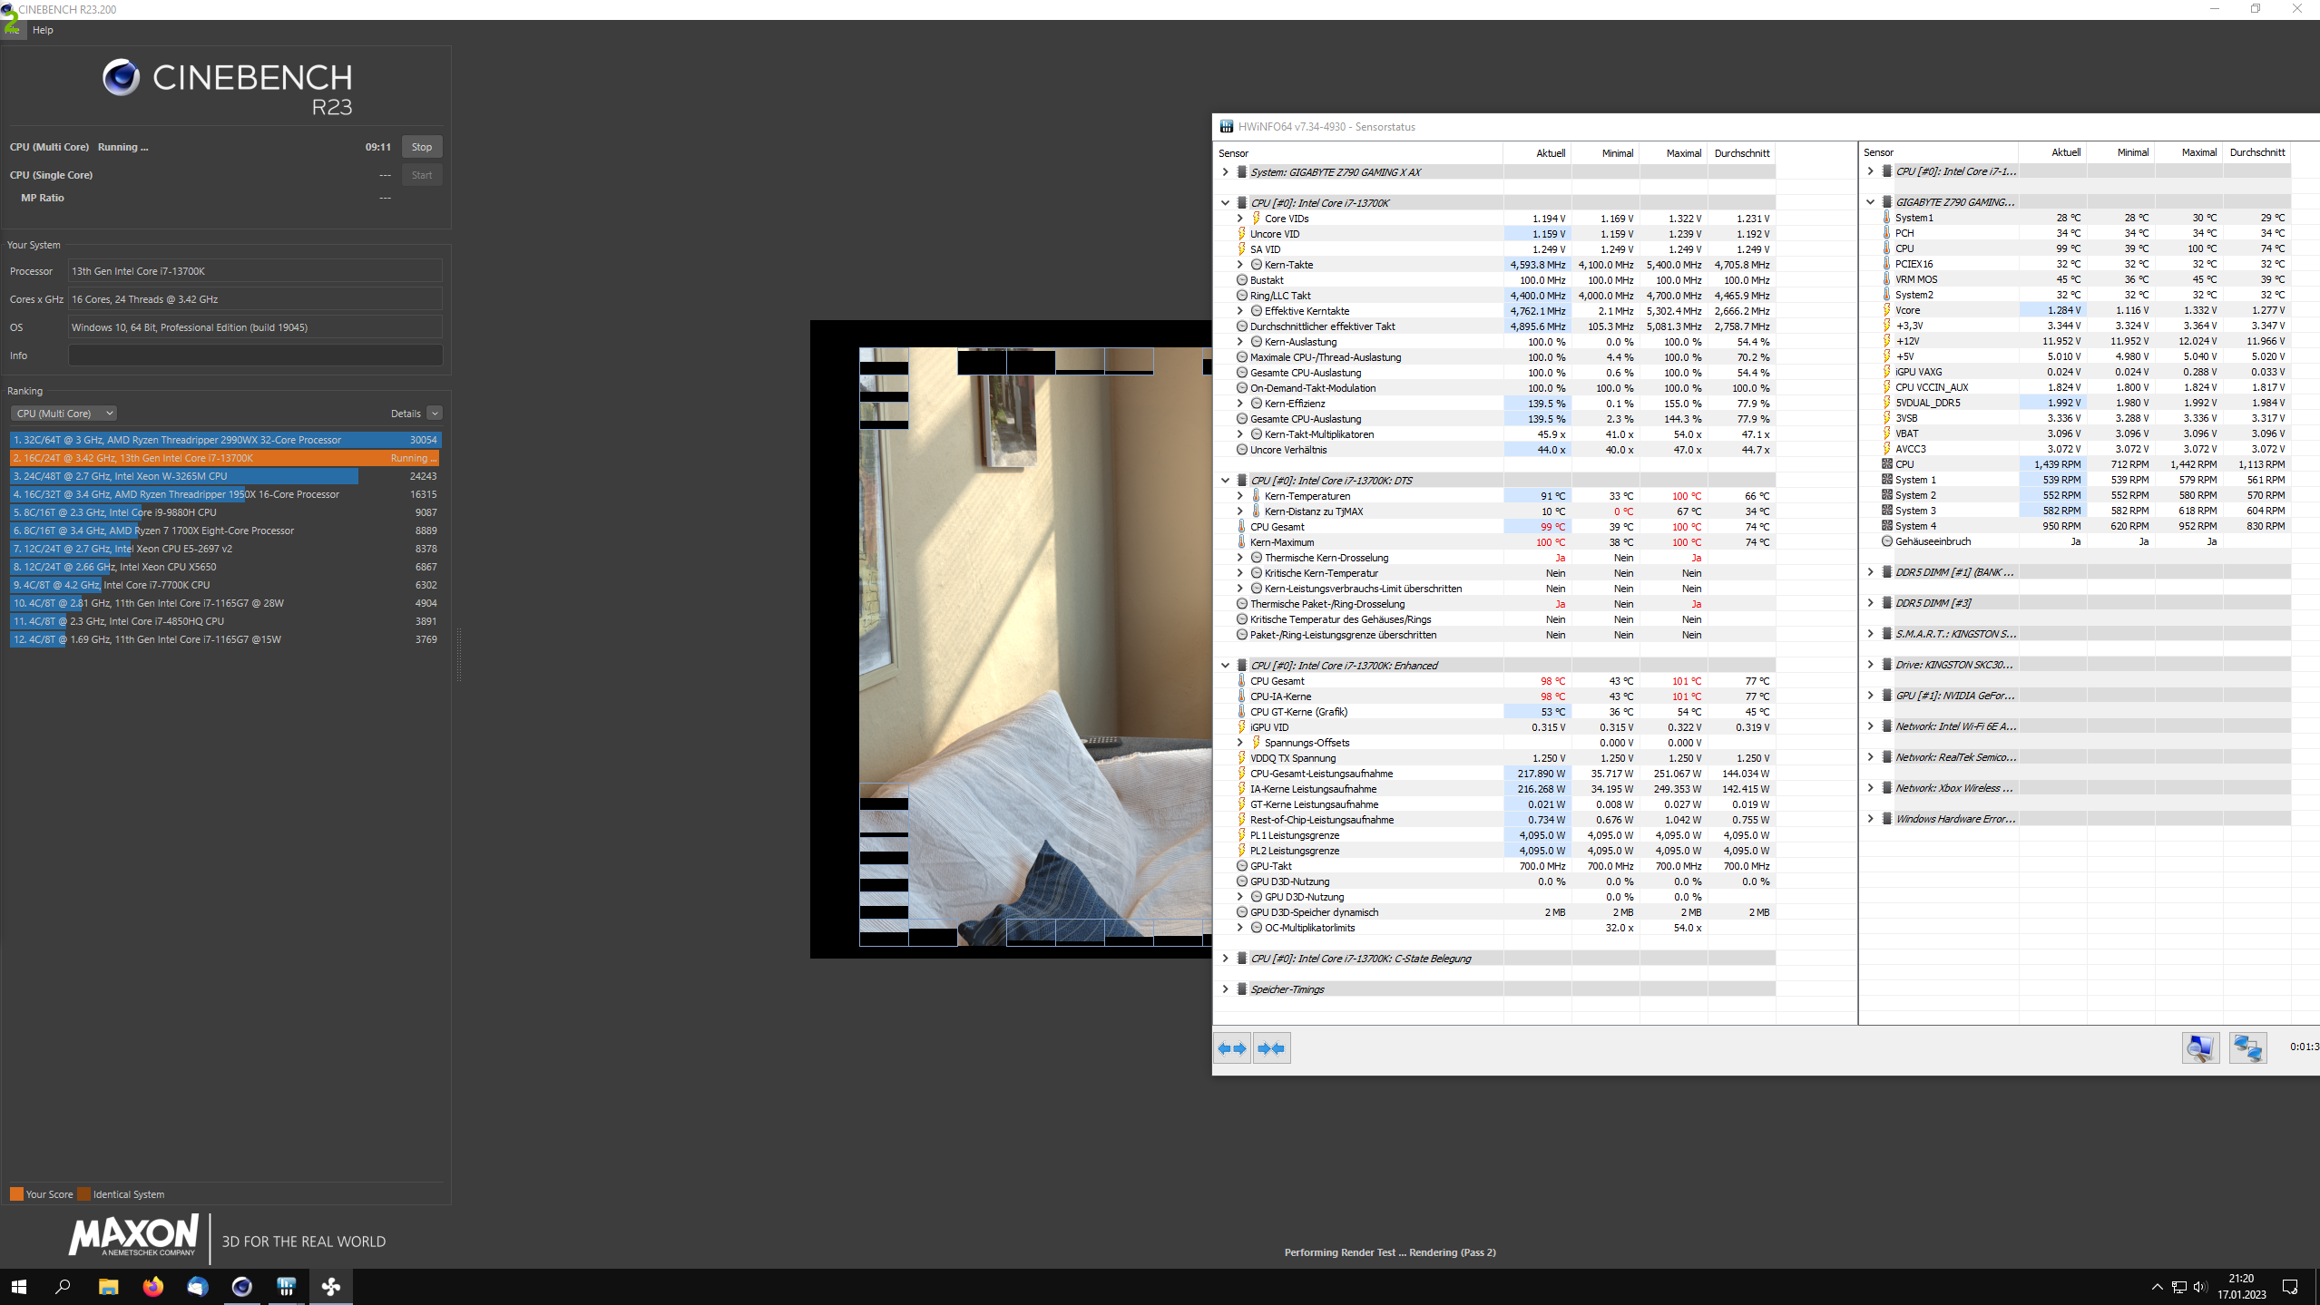Click the Cinebench taskbar icon

click(x=241, y=1286)
